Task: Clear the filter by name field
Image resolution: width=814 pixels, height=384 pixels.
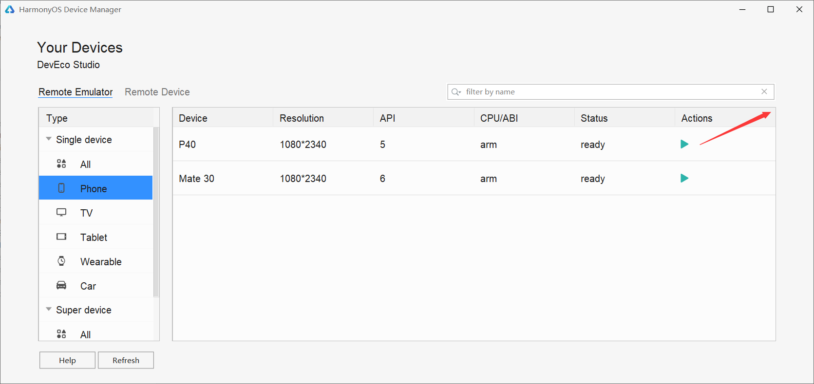Action: [764, 91]
